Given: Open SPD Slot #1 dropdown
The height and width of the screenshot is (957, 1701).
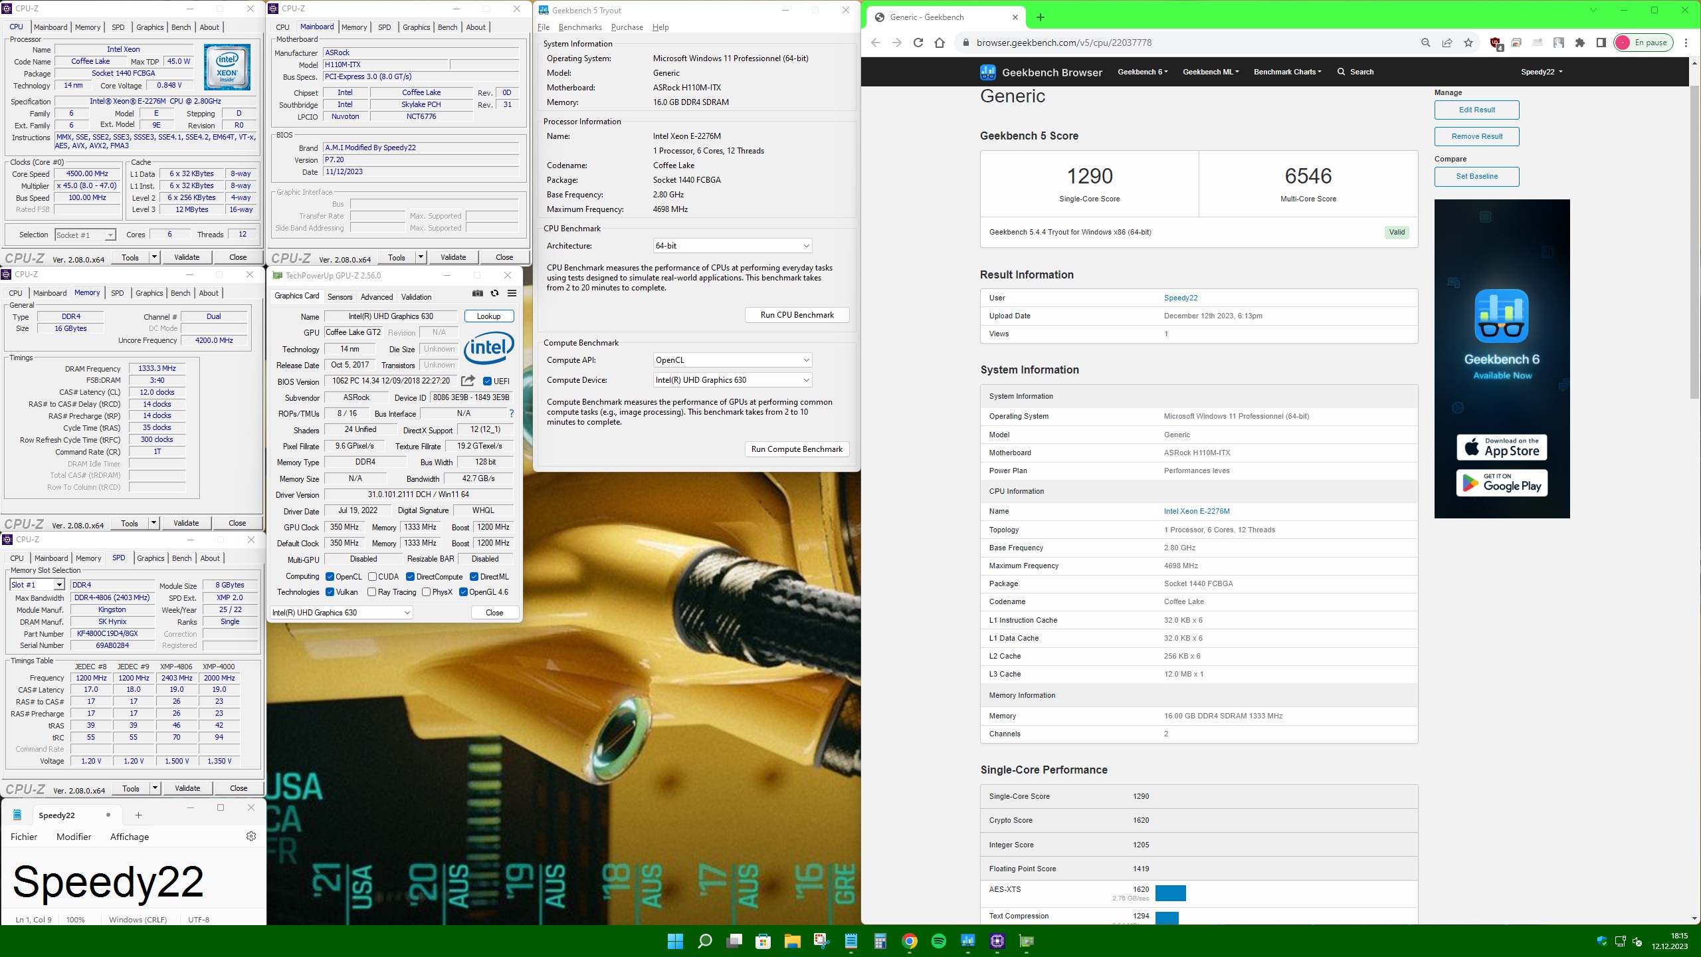Looking at the screenshot, I should (x=37, y=585).
